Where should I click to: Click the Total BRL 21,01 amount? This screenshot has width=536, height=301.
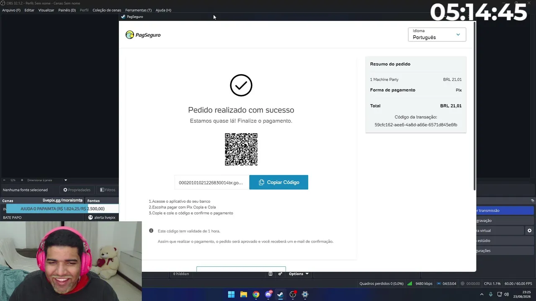point(451,106)
